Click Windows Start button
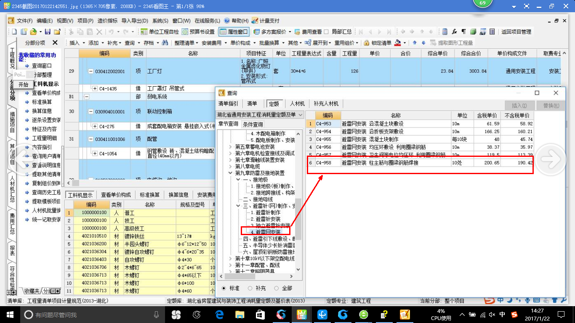Viewport: 575px width, 323px height. 9,314
